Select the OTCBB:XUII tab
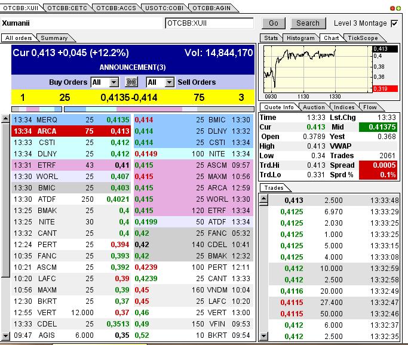Image resolution: width=408 pixels, height=345 pixels. [21, 8]
